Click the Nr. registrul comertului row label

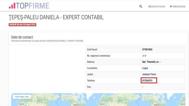99,56
